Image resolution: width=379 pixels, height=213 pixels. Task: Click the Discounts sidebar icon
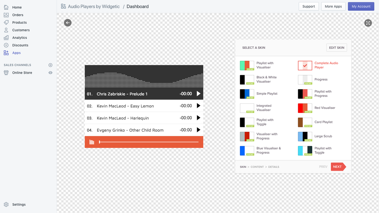coord(6,45)
